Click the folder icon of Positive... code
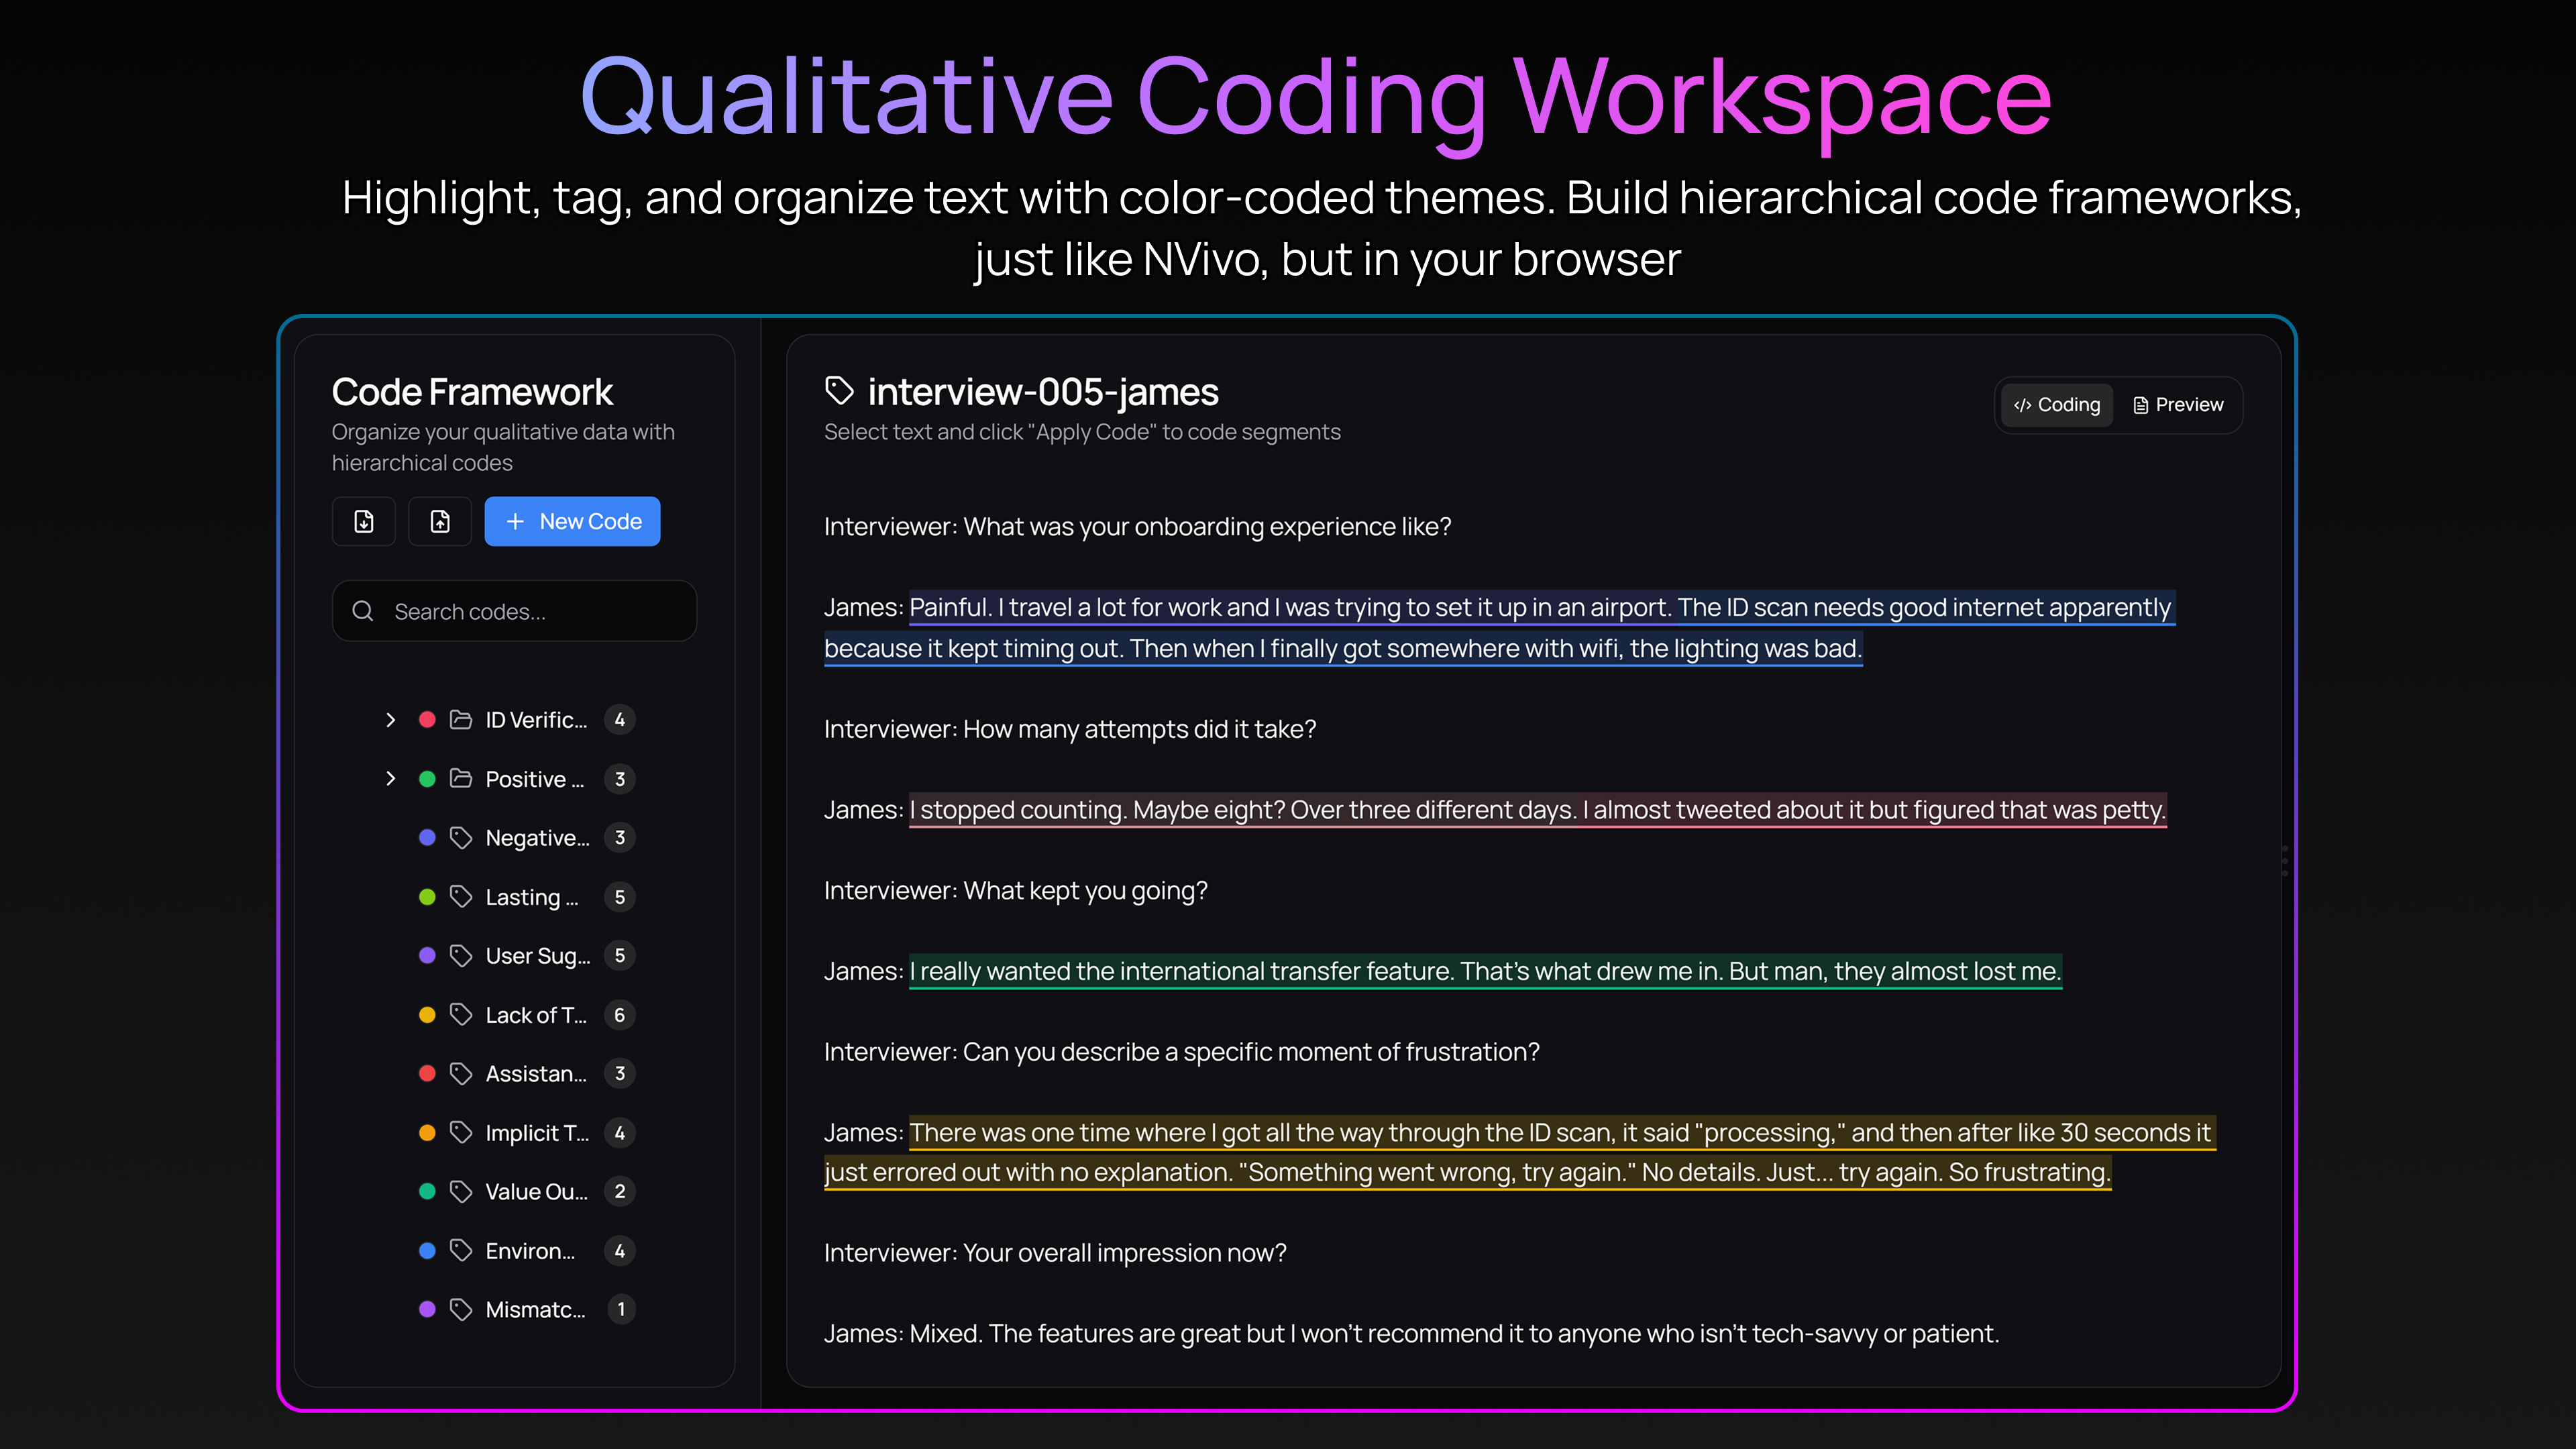This screenshot has width=2576, height=1449. click(461, 779)
